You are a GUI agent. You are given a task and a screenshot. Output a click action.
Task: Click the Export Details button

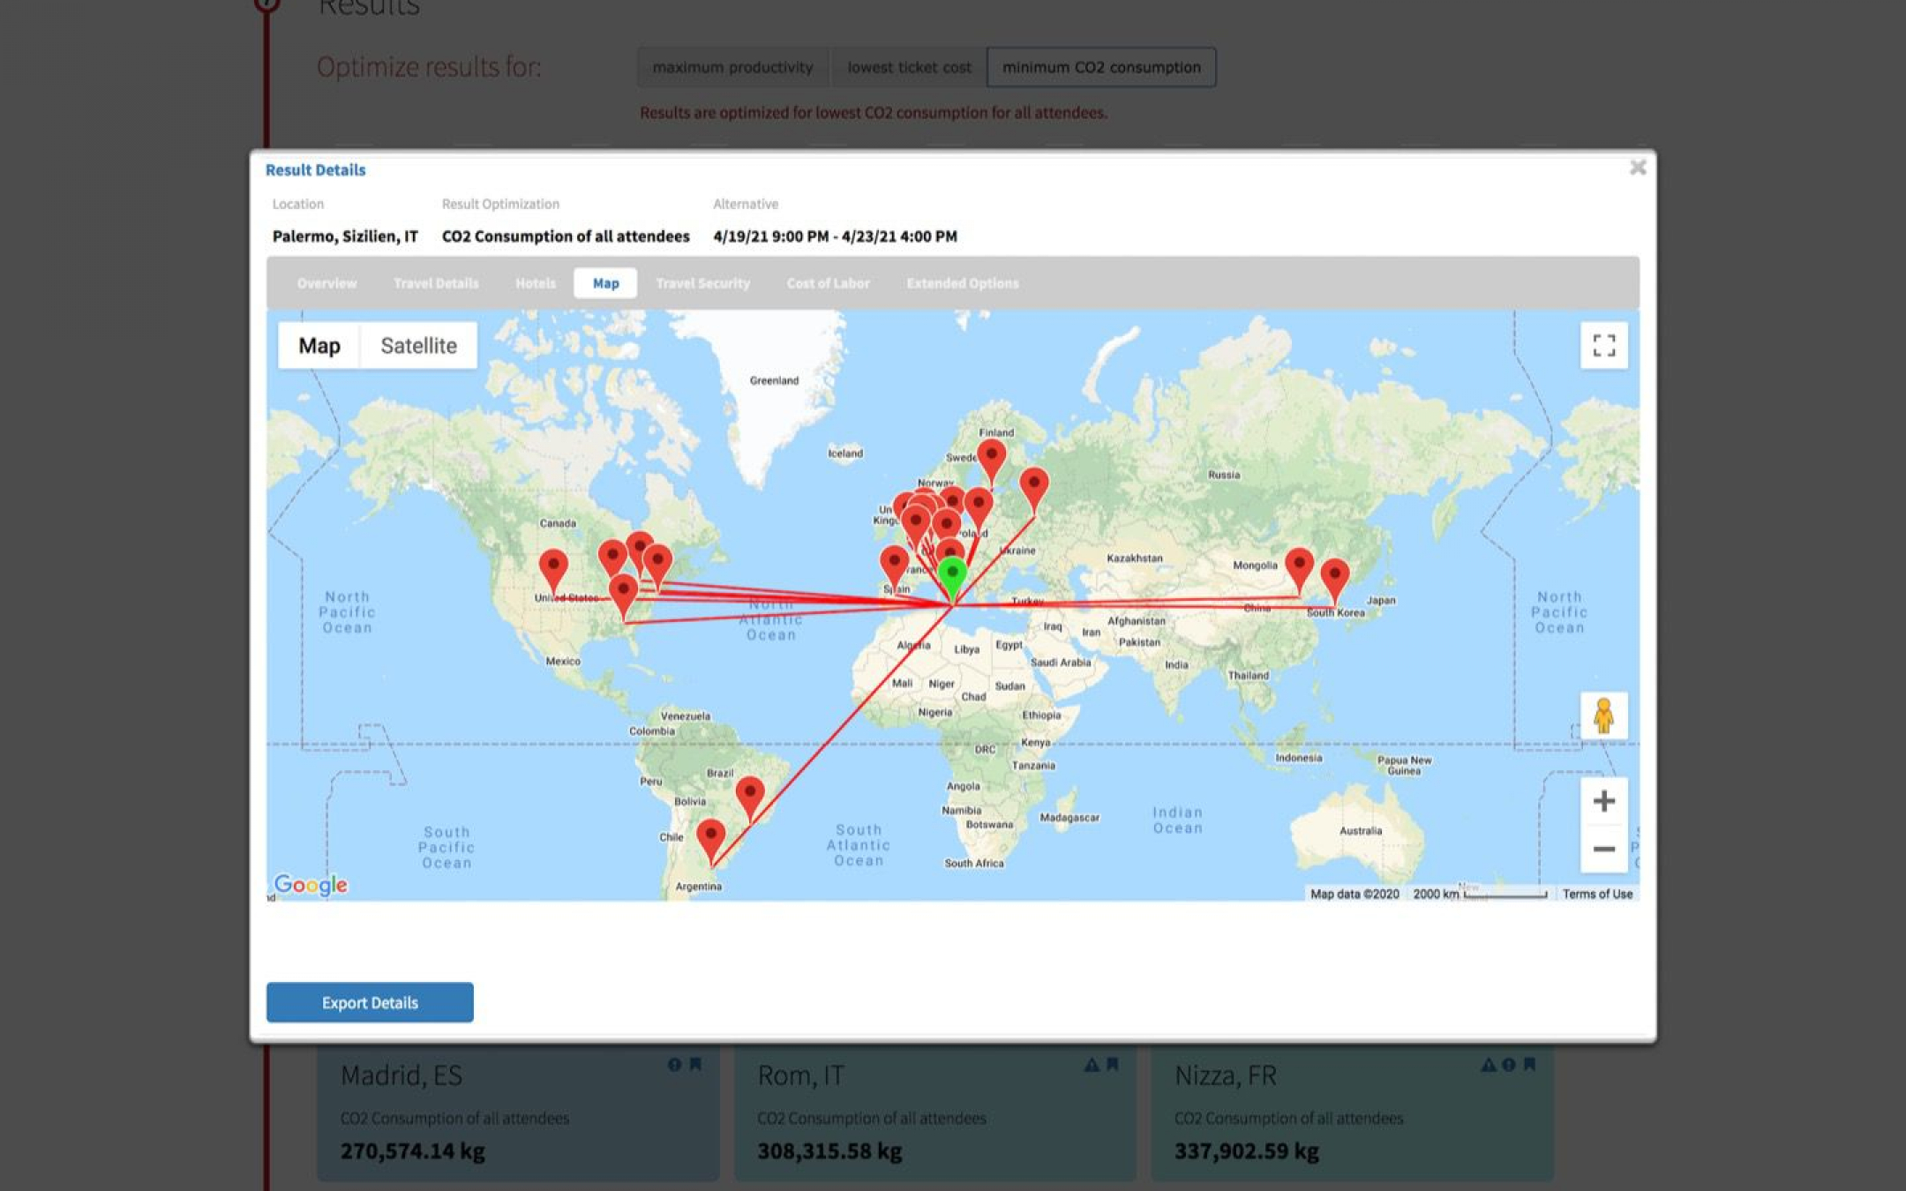pyautogui.click(x=370, y=1002)
